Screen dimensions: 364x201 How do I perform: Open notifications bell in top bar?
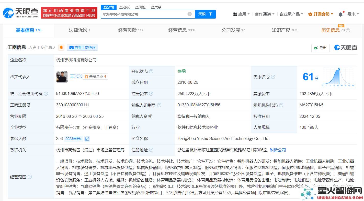pos(340,14)
